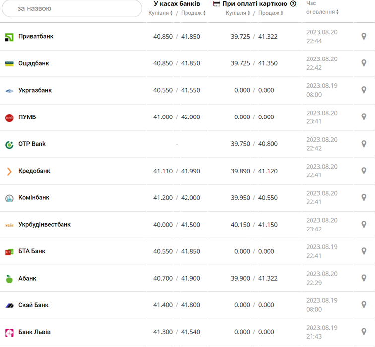Sort by Час оновлення column
The width and height of the screenshot is (375, 347).
click(x=322, y=12)
